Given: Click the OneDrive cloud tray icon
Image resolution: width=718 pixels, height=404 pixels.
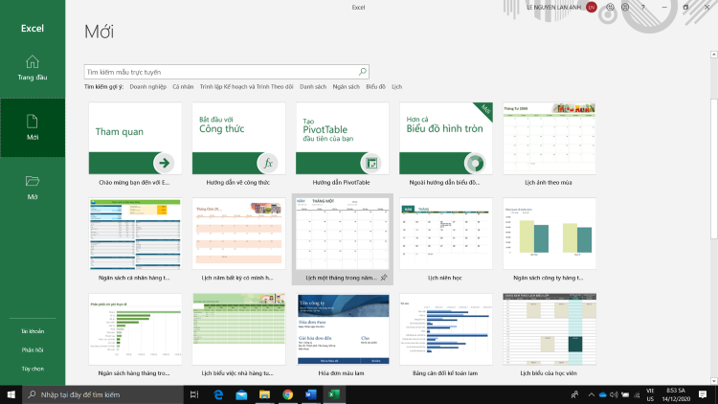Looking at the screenshot, I should click(x=602, y=394).
